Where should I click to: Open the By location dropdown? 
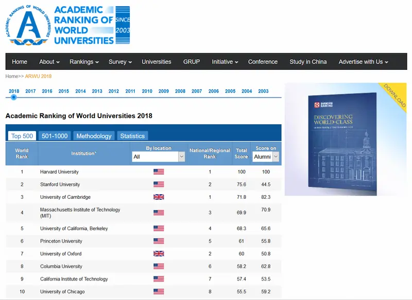[x=159, y=157]
